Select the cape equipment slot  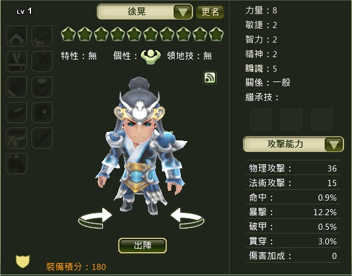click(16, 164)
